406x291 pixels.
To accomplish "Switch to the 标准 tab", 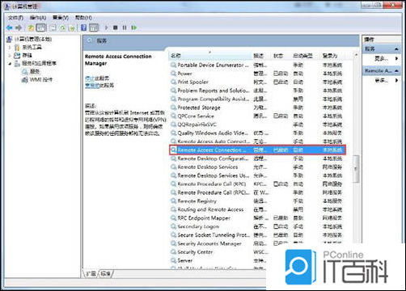I will pos(106,274).
